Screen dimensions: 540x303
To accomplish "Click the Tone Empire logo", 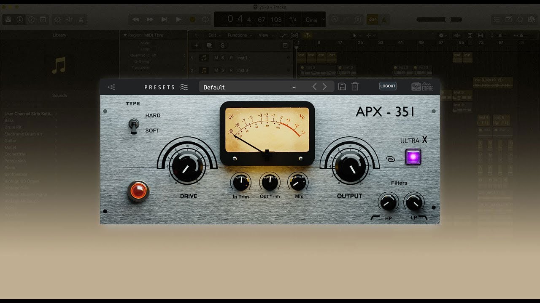I will [422, 86].
